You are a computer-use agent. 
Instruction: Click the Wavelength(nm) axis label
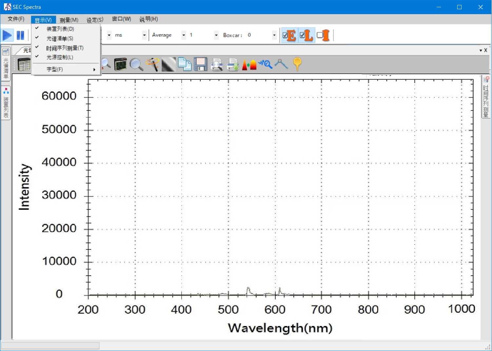[x=280, y=328]
